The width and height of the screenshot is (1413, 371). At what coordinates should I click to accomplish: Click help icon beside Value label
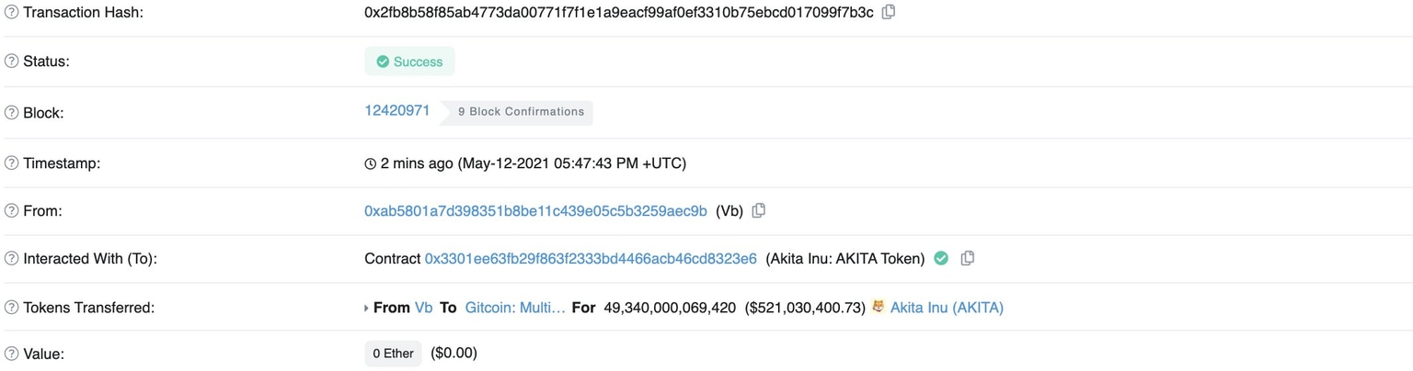pos(12,354)
